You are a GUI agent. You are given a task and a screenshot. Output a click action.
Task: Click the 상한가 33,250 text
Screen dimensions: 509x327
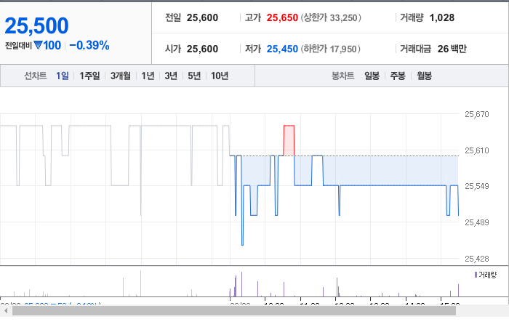[331, 18]
